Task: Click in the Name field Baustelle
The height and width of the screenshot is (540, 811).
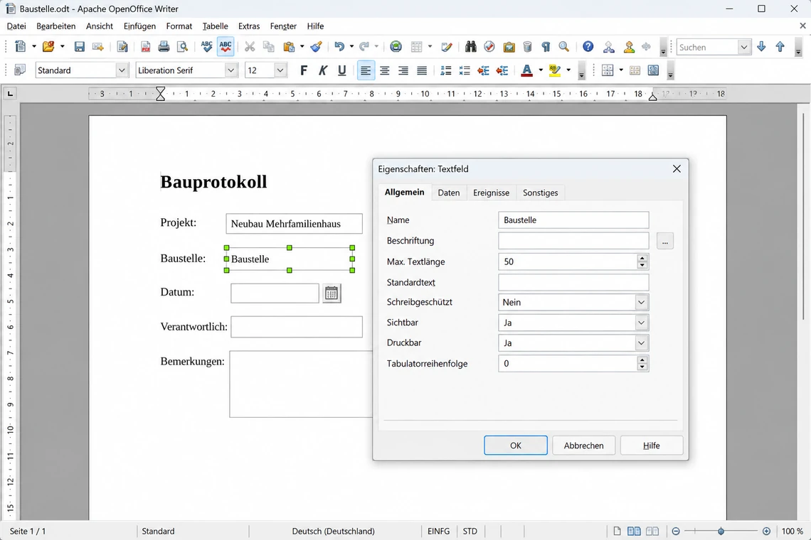Action: point(573,220)
